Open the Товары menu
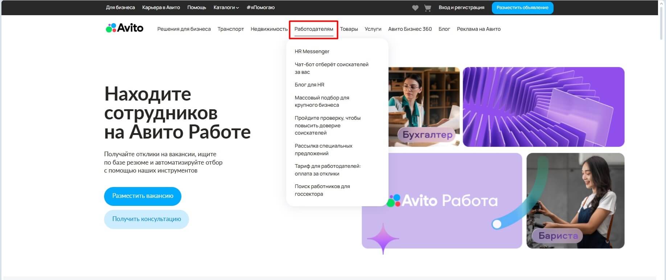 click(x=349, y=29)
